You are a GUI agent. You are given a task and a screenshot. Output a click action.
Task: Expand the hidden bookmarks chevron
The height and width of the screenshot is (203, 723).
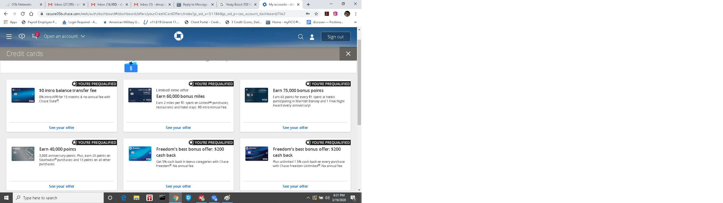355,22
